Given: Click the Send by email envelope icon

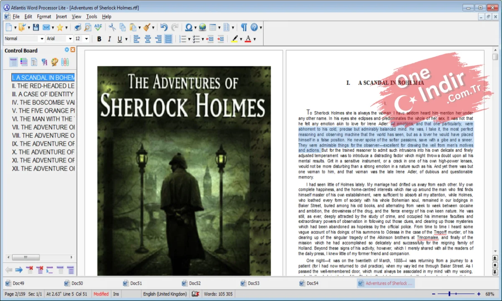Looking at the screenshot, I should coord(46,28).
